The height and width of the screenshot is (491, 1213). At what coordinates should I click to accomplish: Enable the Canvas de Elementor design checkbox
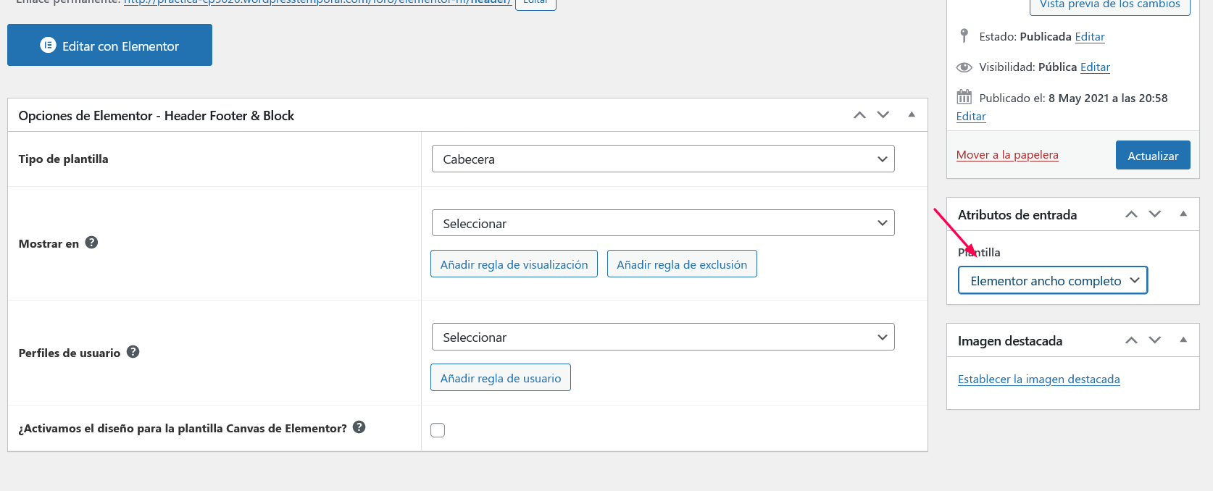pos(438,429)
